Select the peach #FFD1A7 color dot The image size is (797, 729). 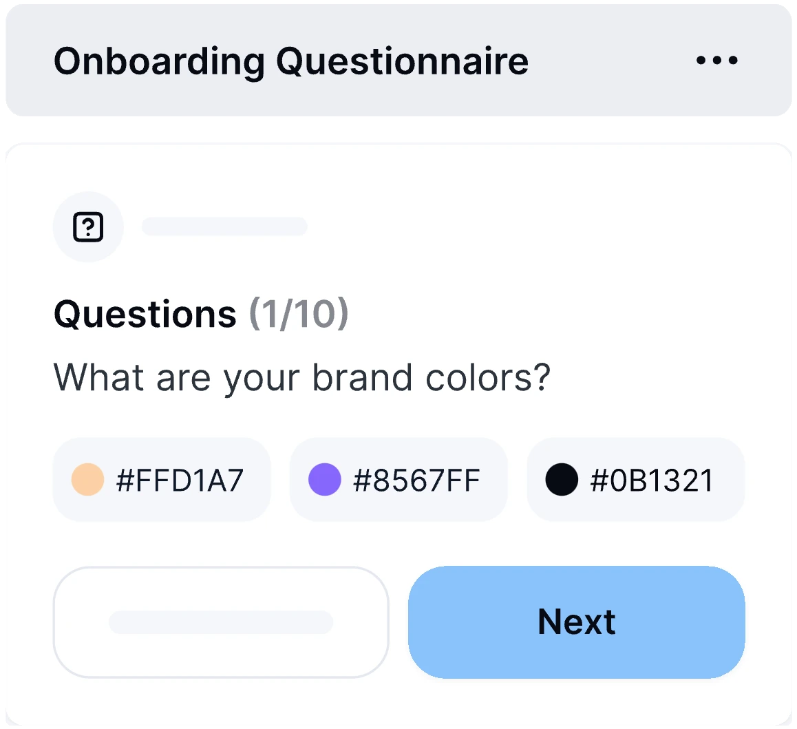click(87, 479)
